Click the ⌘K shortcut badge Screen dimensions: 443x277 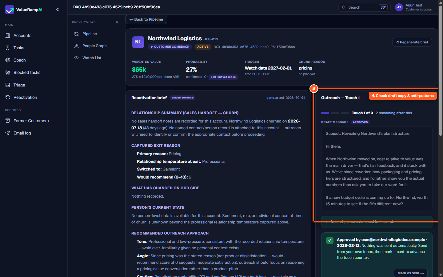click(383, 7)
